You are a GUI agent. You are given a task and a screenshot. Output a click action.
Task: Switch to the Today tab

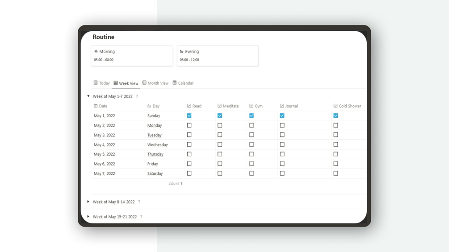[102, 83]
